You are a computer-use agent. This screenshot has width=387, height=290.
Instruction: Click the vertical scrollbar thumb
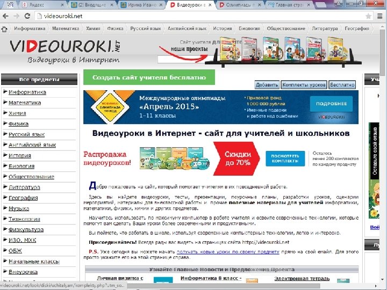[382, 52]
